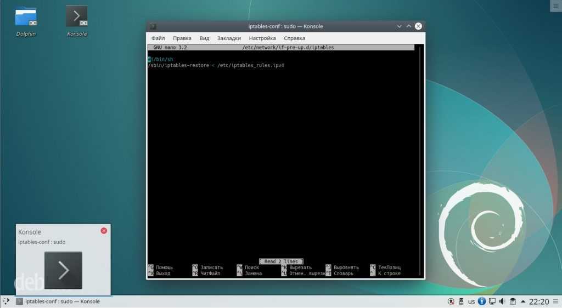
Task: Open the Файл menu
Action: (158, 38)
